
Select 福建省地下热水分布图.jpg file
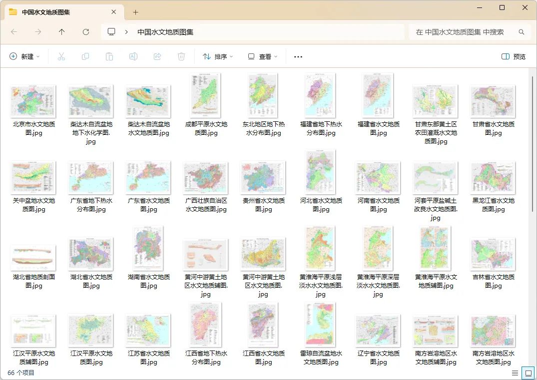(x=321, y=105)
